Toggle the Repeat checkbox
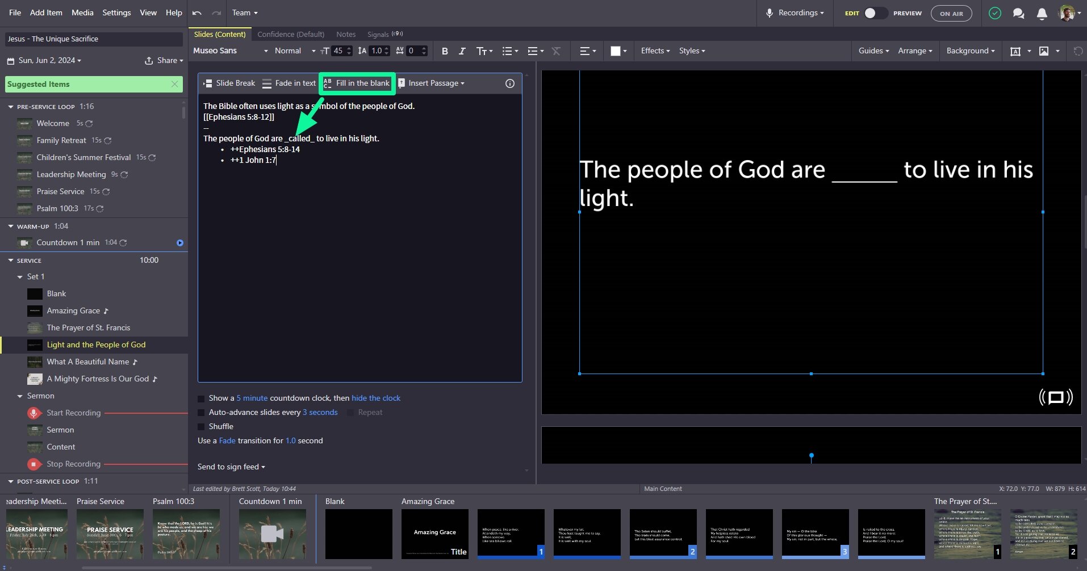Viewport: 1087px width, 571px height. tap(350, 413)
